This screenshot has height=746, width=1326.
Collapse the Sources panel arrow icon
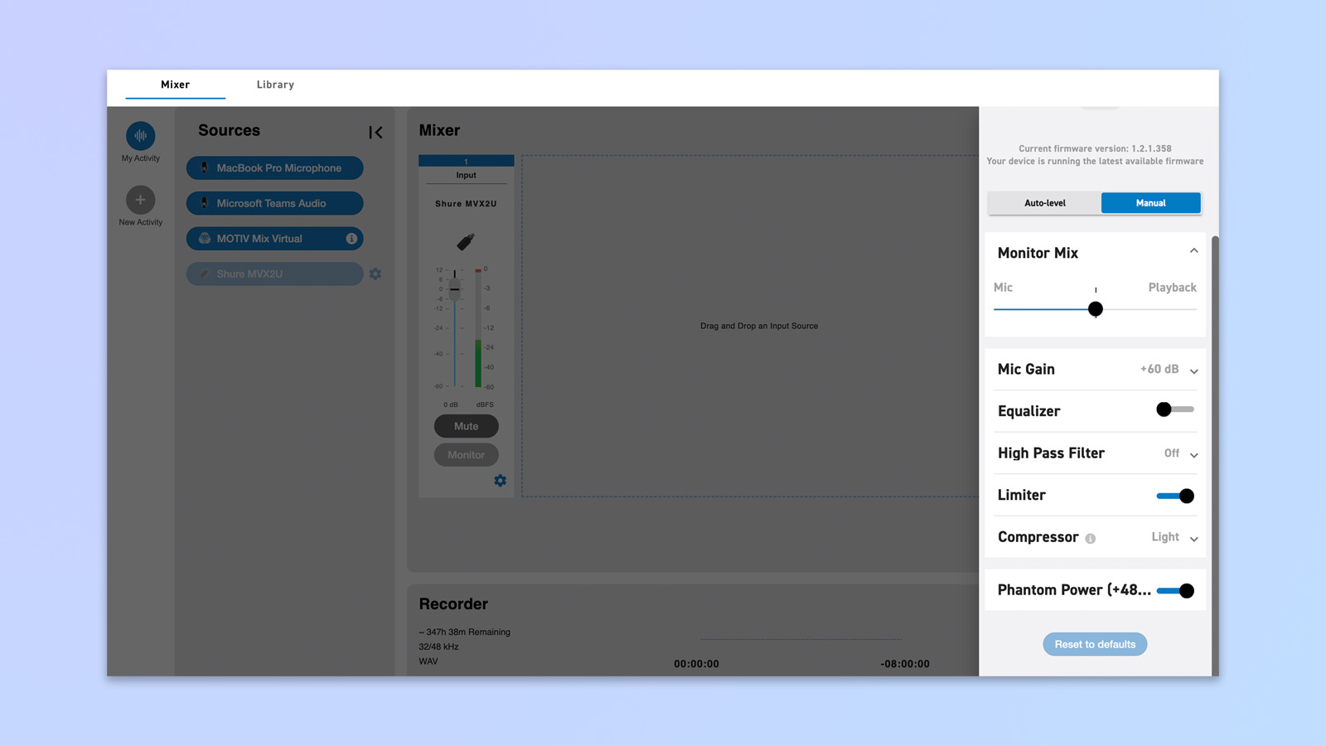375,133
